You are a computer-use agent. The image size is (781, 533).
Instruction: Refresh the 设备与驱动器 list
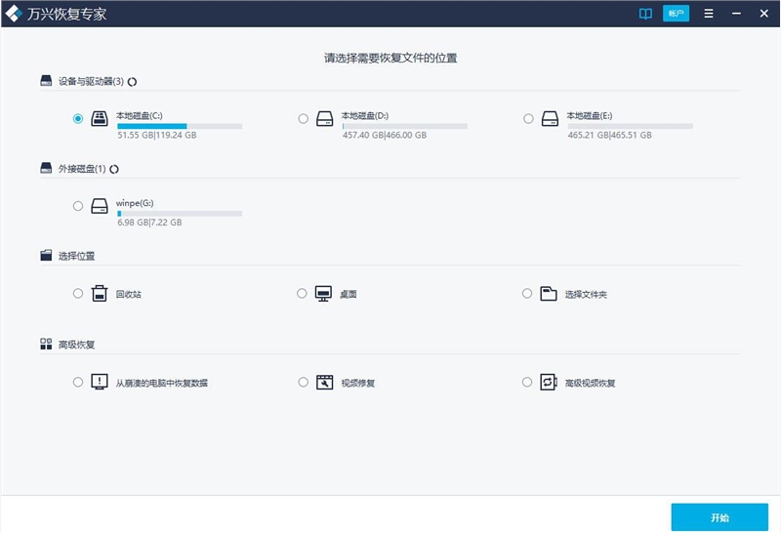click(132, 82)
